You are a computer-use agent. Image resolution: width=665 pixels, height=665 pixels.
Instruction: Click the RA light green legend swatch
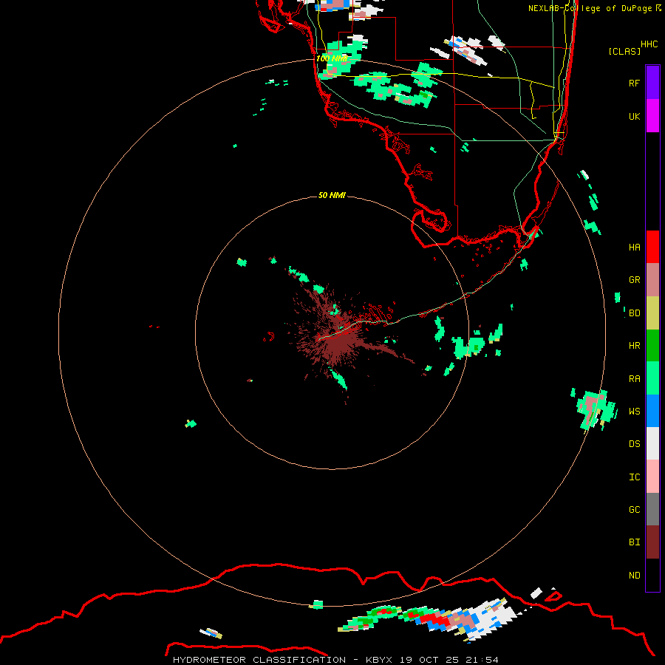coord(652,378)
